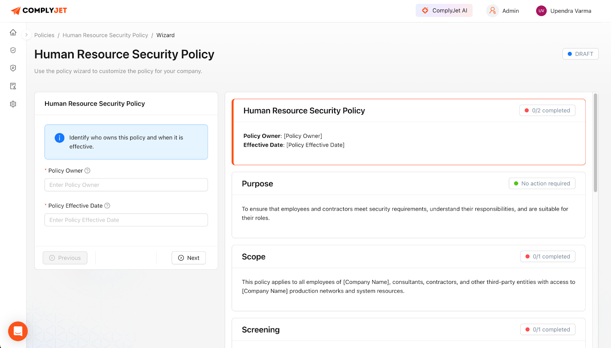
Task: Show help for Policy Effective Date
Action: tap(107, 206)
